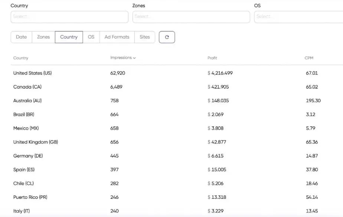Select the Country grouping tab

pos(69,37)
